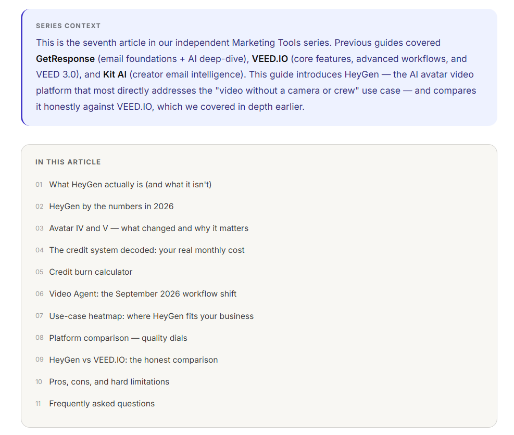Click number 01 in contents list
The height and width of the screenshot is (435, 514).
coord(39,185)
